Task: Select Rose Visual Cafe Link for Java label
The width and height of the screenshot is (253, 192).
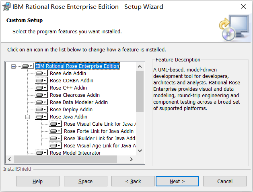Action: click(100, 124)
